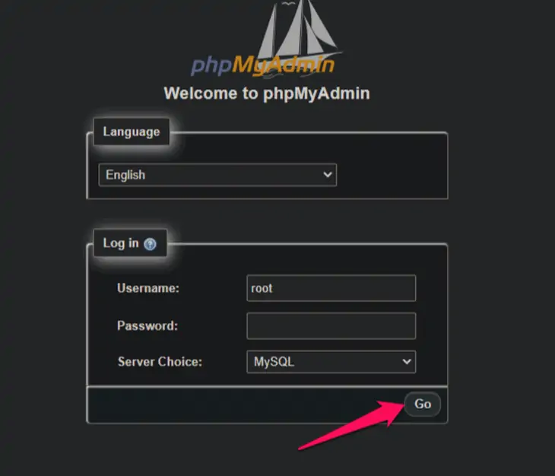Click the Username: label
This screenshot has height=476, width=555.
148,288
